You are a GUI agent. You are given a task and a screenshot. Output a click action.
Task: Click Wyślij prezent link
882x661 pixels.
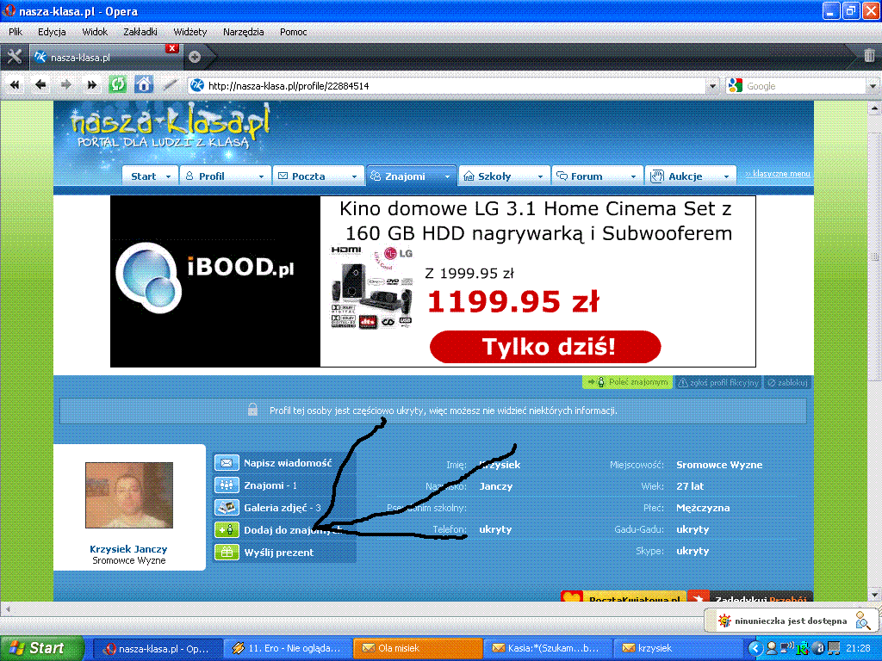click(278, 553)
